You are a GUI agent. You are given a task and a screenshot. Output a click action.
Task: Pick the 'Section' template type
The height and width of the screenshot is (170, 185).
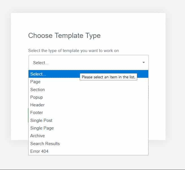pyautogui.click(x=38, y=90)
